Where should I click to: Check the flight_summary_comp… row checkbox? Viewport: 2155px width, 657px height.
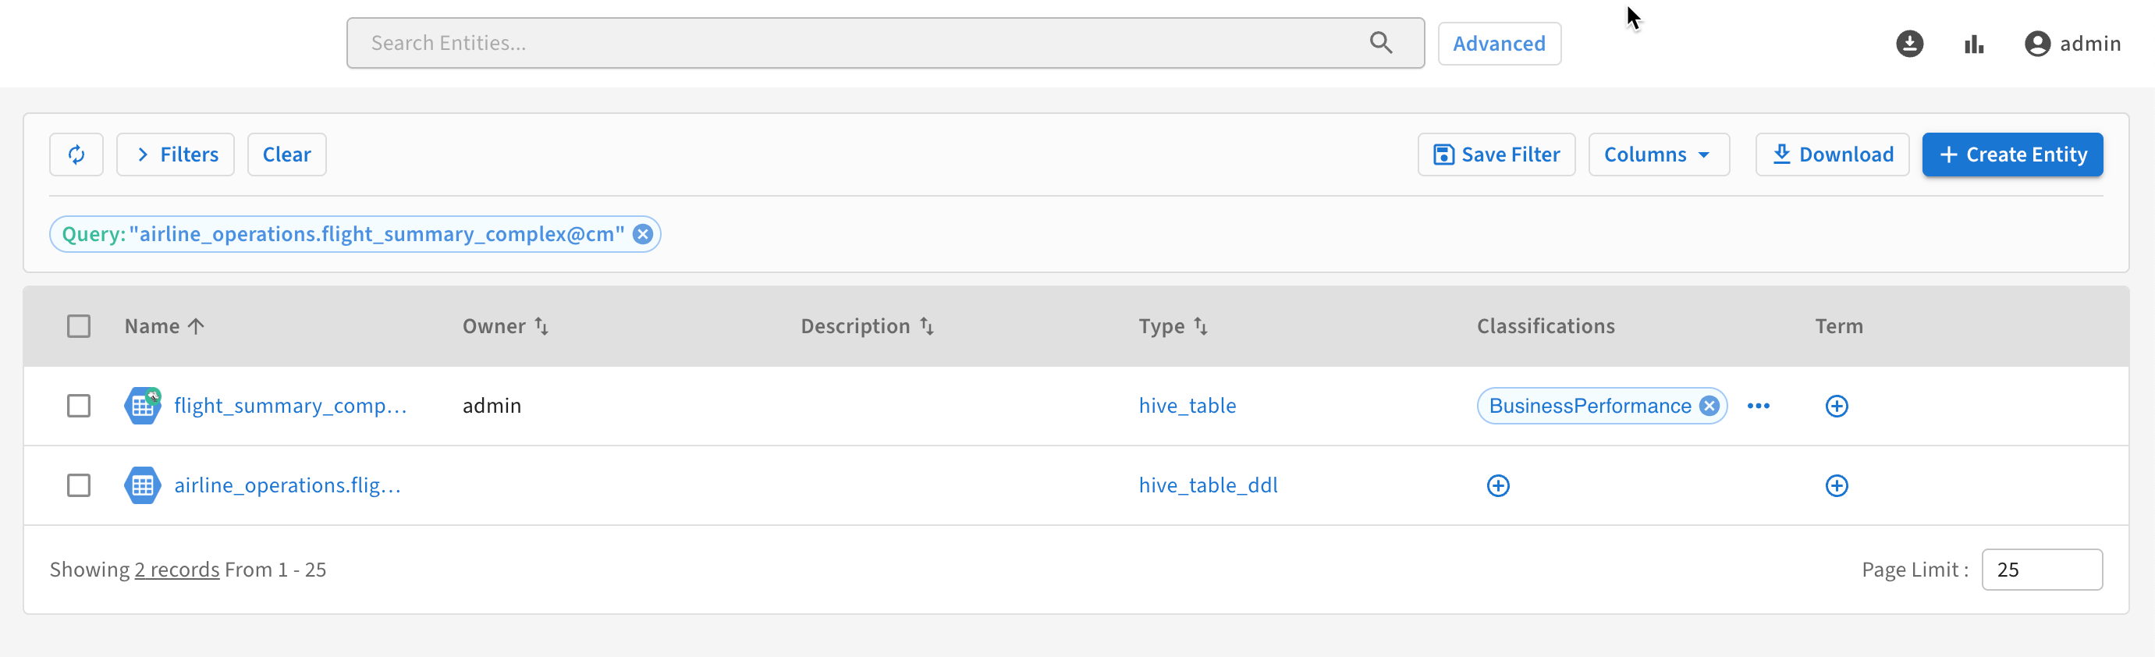pos(79,406)
